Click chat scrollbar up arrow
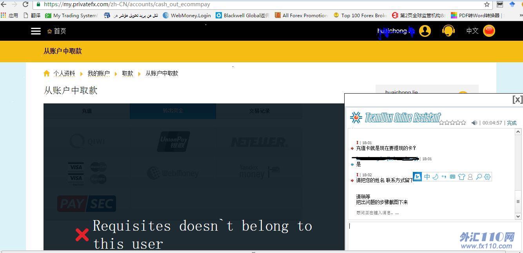 click(518, 132)
